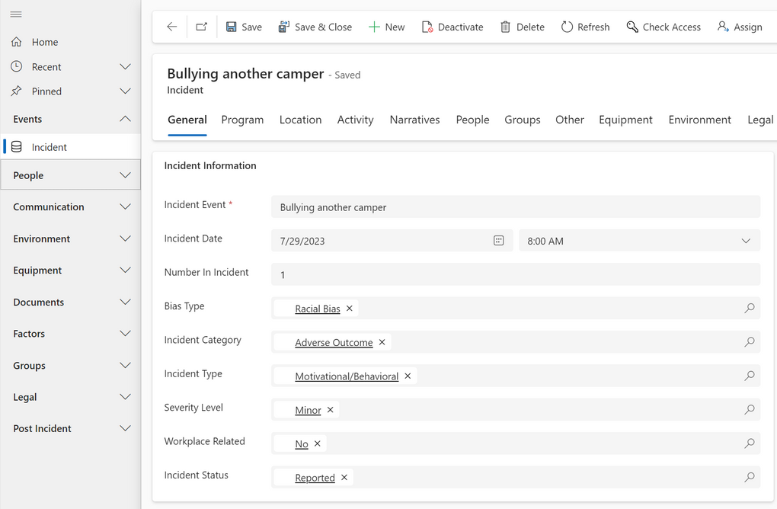
Task: Open the Equipment tab
Action: pos(625,120)
